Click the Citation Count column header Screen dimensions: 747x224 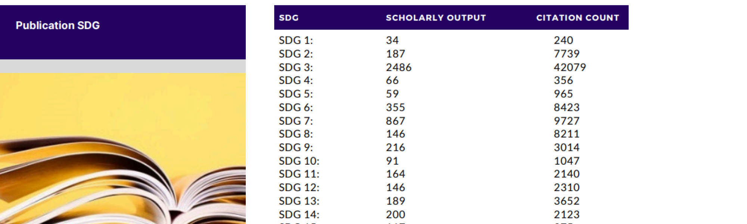point(577,18)
